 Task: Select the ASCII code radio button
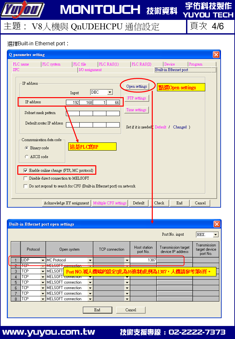tap(27, 157)
